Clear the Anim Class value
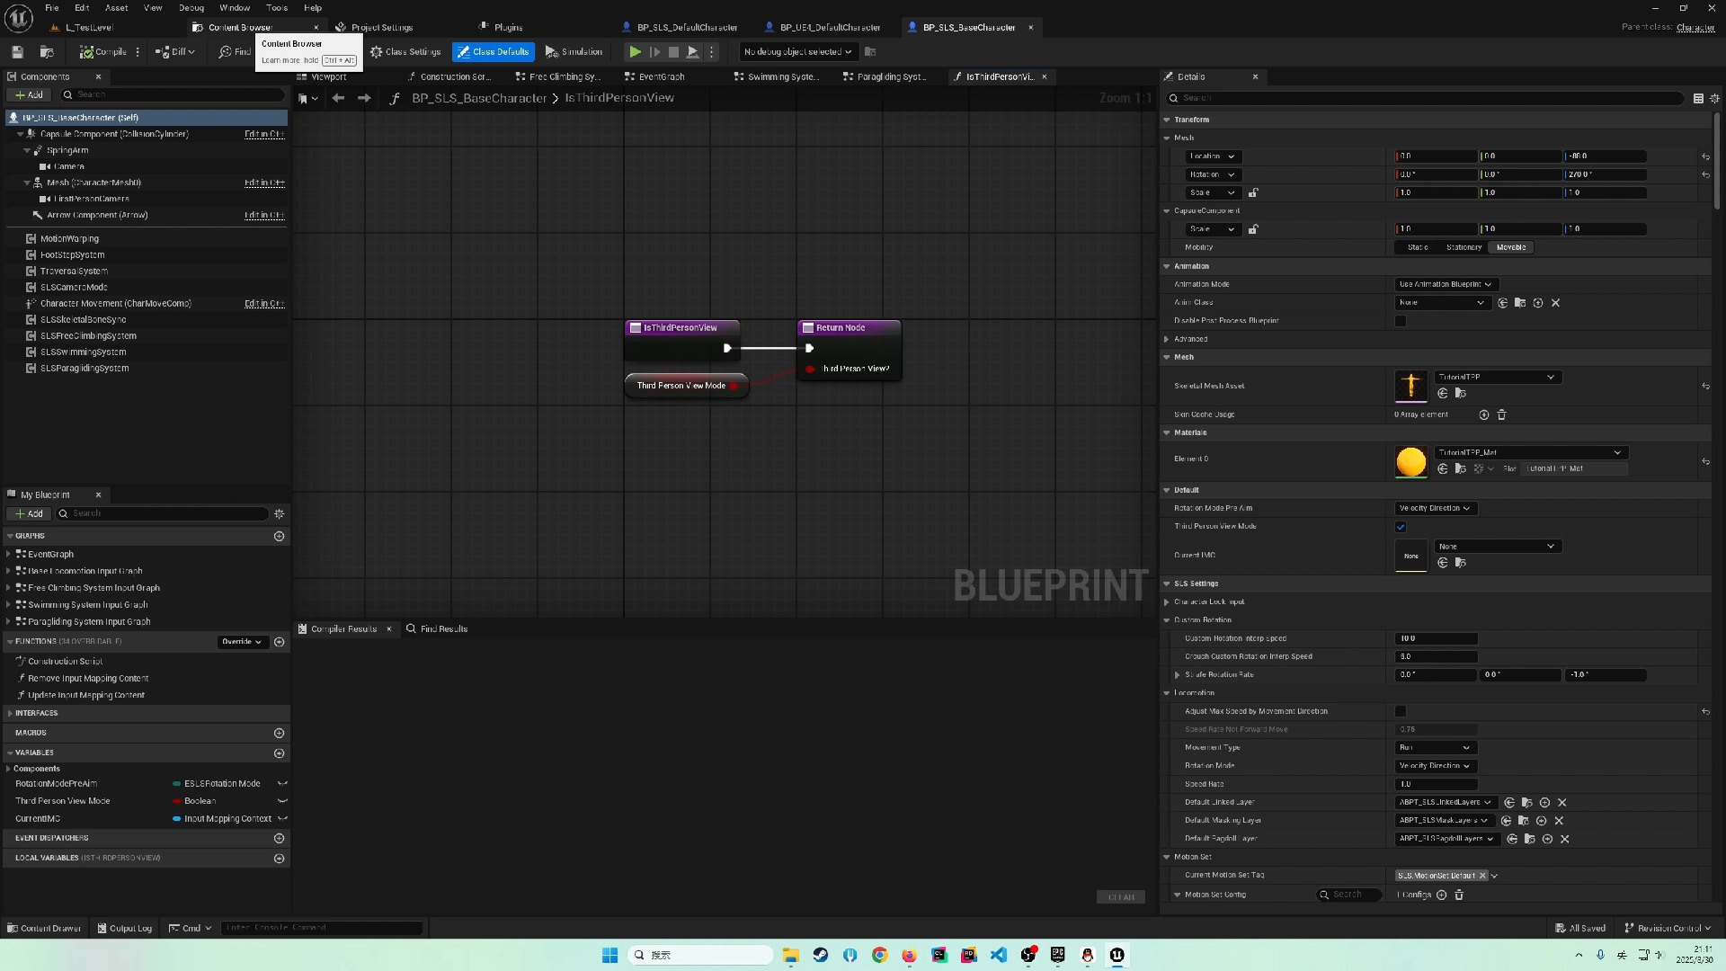This screenshot has width=1726, height=971. coord(1555,303)
